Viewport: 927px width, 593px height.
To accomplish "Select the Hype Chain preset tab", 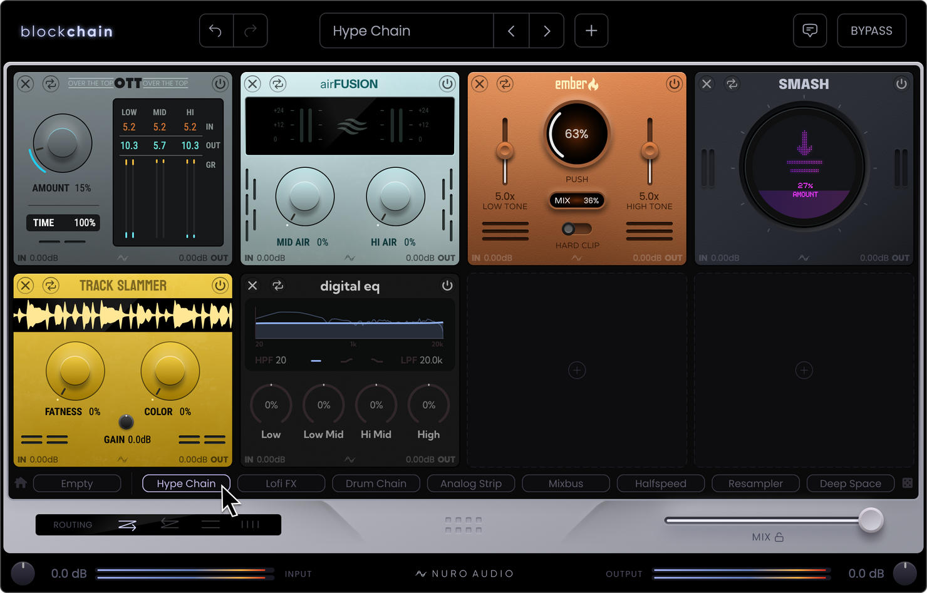I will (x=186, y=483).
